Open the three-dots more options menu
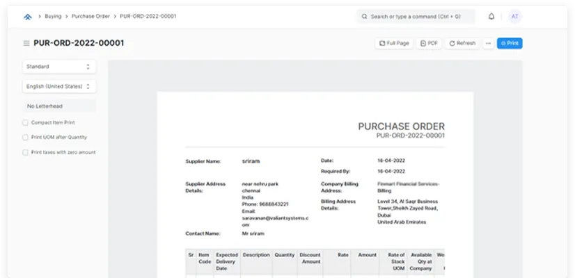The image size is (575, 278). pos(488,43)
